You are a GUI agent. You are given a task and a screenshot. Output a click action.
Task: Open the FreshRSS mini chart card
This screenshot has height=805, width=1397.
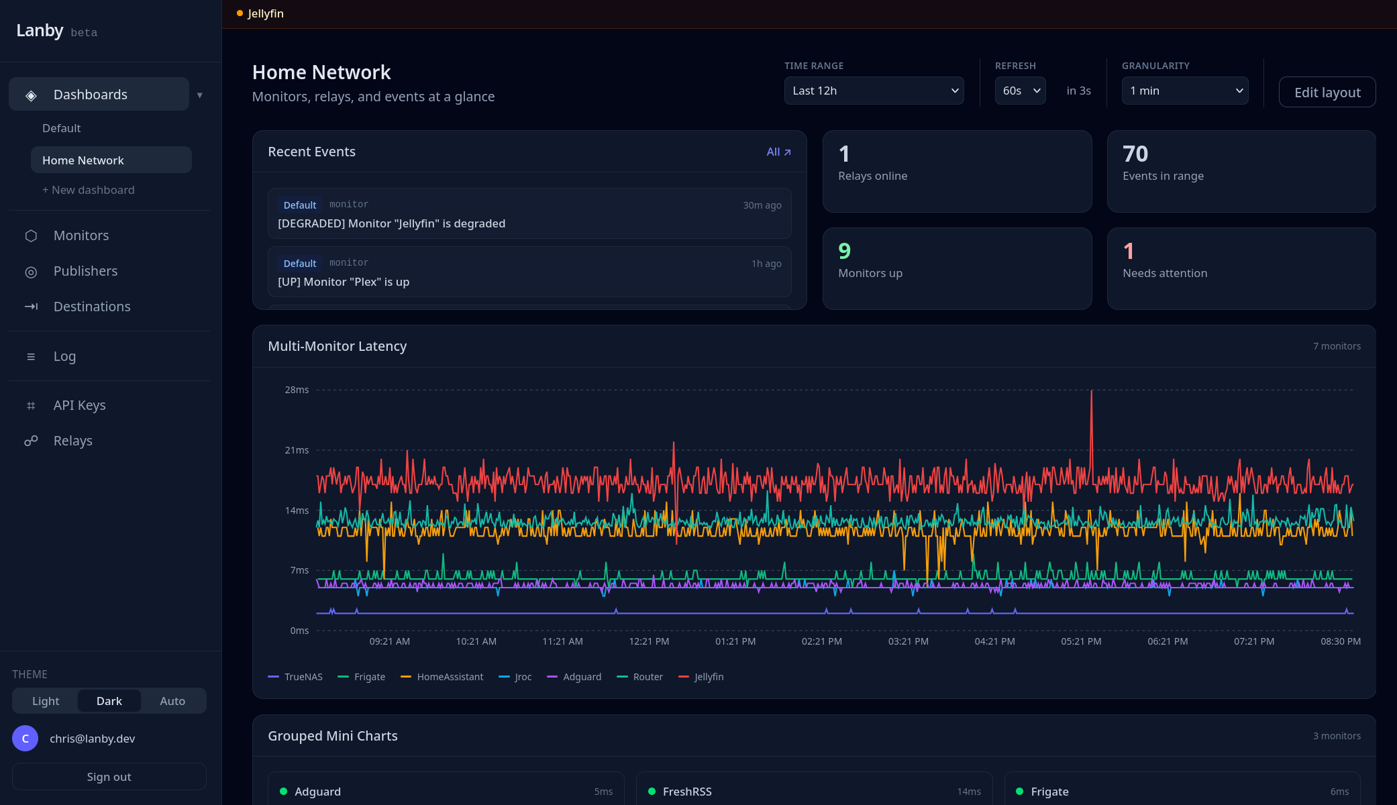[x=814, y=790]
